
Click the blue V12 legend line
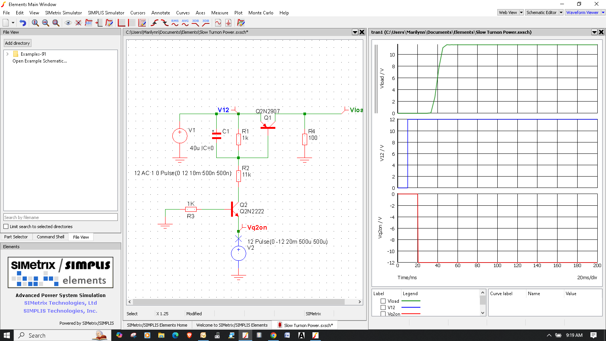coord(411,308)
